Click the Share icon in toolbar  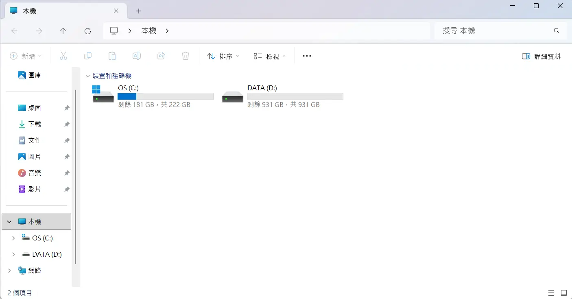point(161,56)
